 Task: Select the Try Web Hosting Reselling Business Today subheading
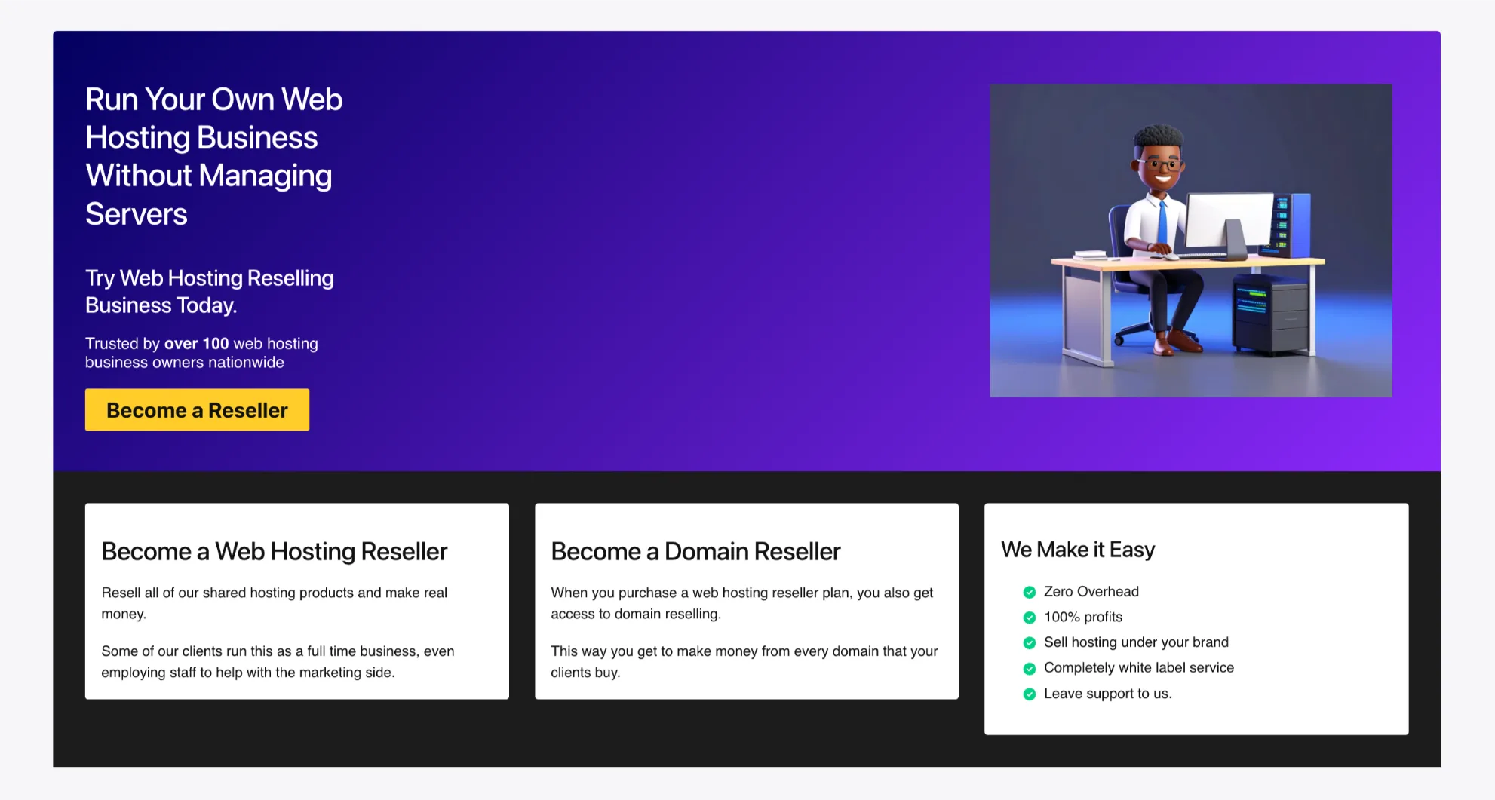pos(210,291)
